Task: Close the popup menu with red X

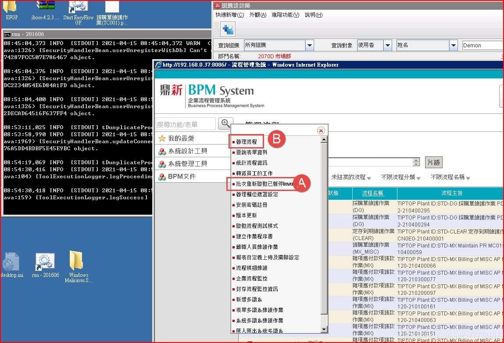Action: pos(321,130)
